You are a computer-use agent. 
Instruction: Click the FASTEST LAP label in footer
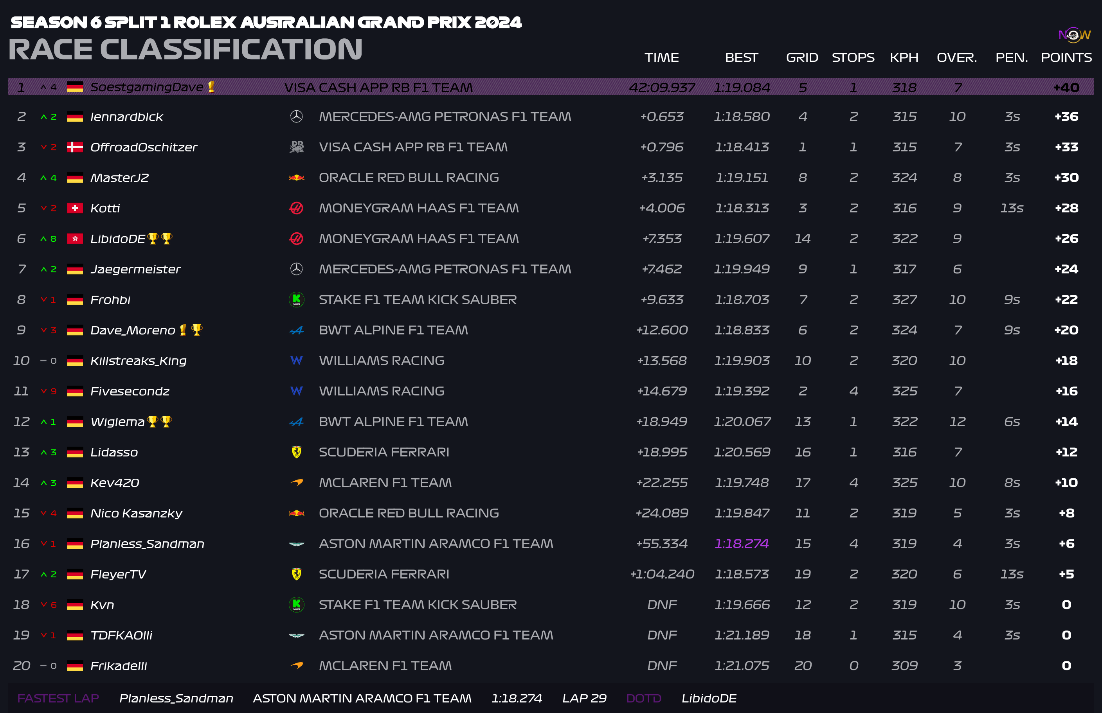click(58, 698)
